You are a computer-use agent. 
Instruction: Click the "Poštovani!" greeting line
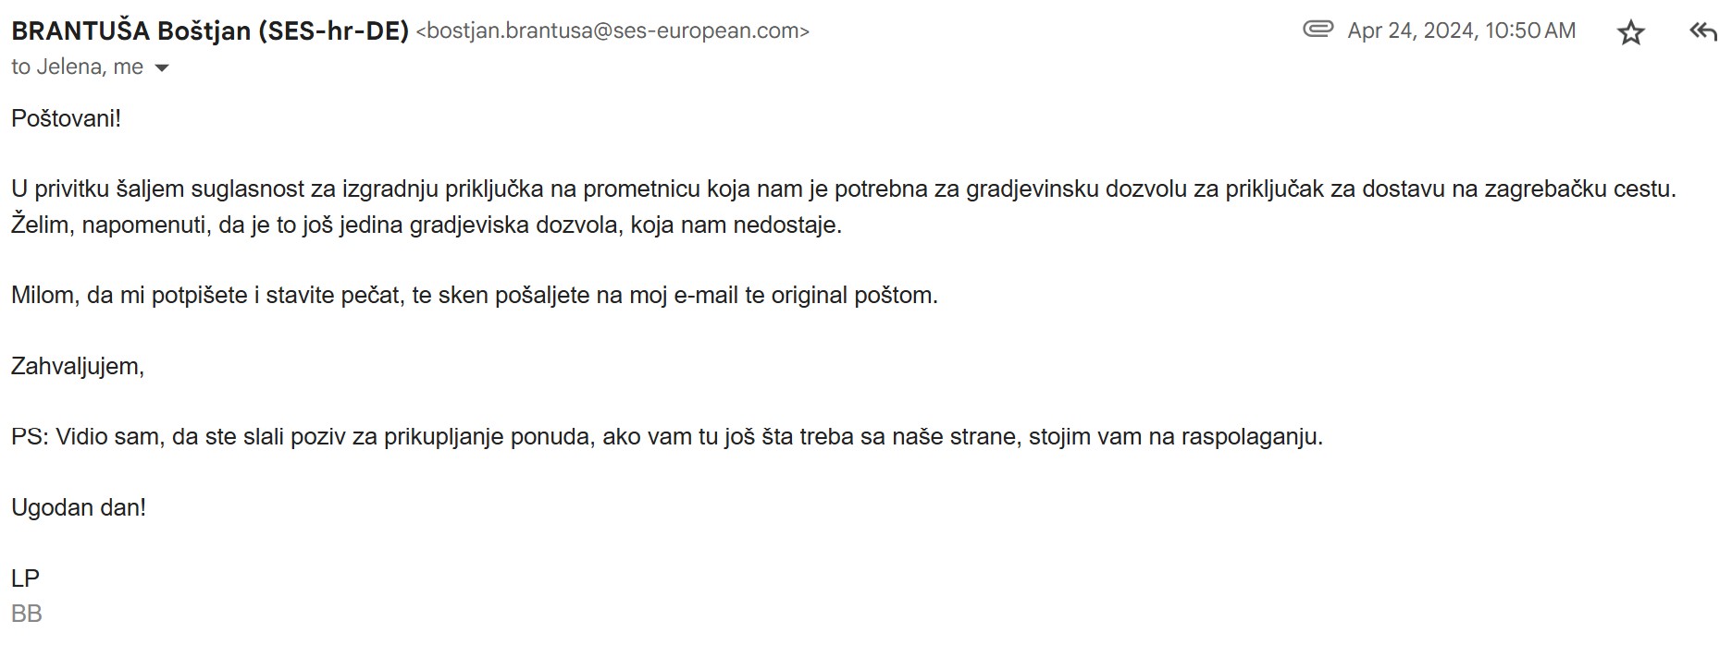(66, 118)
